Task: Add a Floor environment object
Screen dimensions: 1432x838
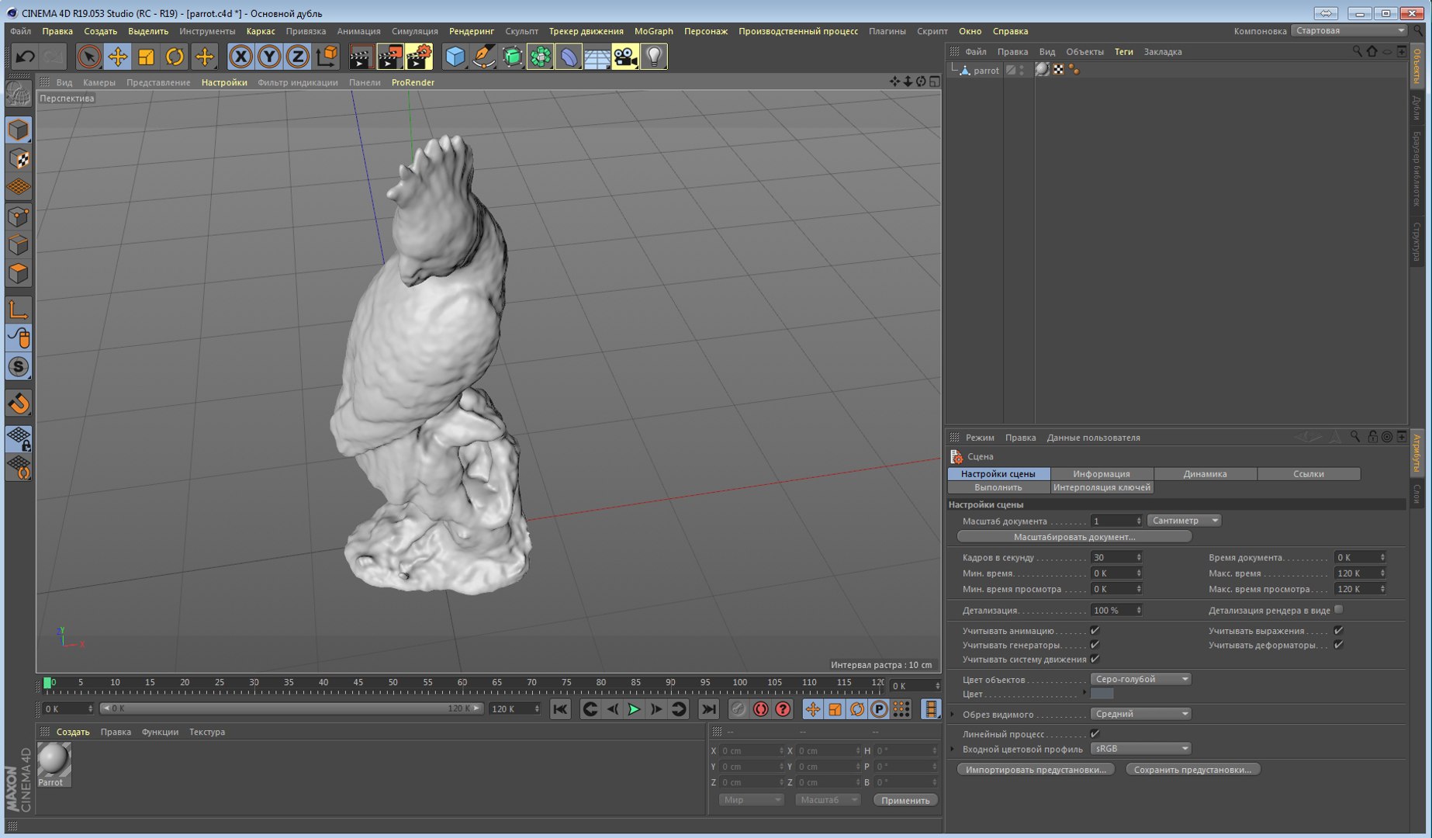Action: pyautogui.click(x=597, y=56)
